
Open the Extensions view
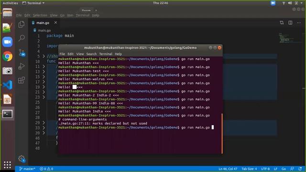pos(22,80)
